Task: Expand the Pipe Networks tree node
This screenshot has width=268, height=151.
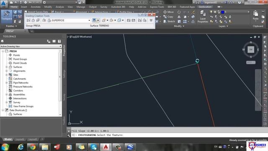Action: point(7,83)
